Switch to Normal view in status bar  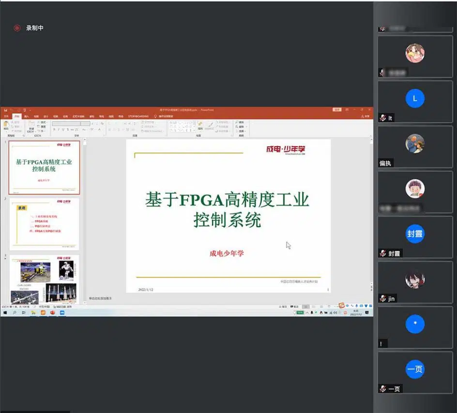click(x=305, y=306)
